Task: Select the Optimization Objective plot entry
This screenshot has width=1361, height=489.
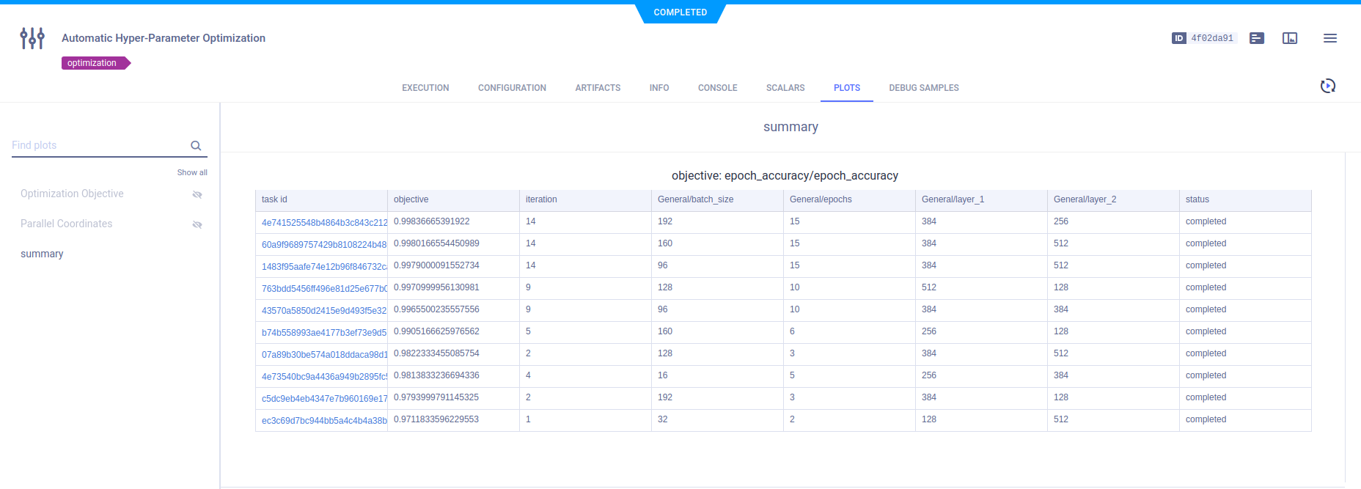Action: [x=72, y=194]
